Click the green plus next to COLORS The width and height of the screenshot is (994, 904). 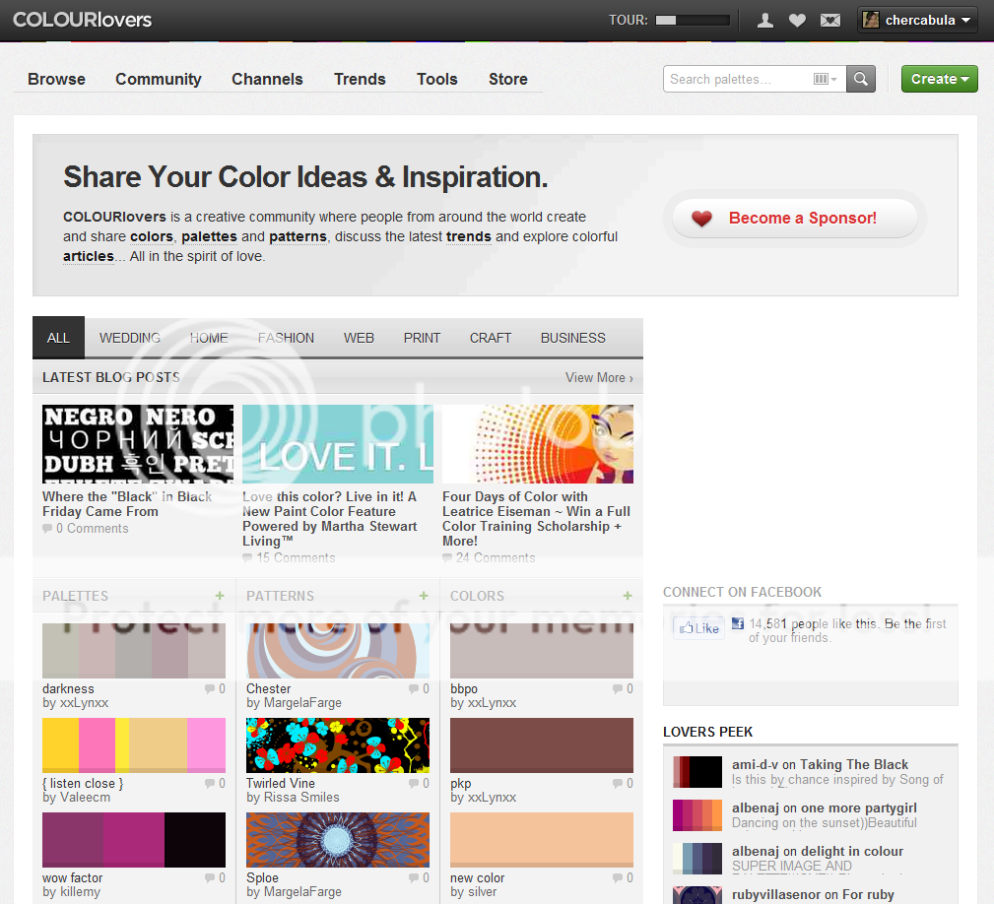[627, 596]
